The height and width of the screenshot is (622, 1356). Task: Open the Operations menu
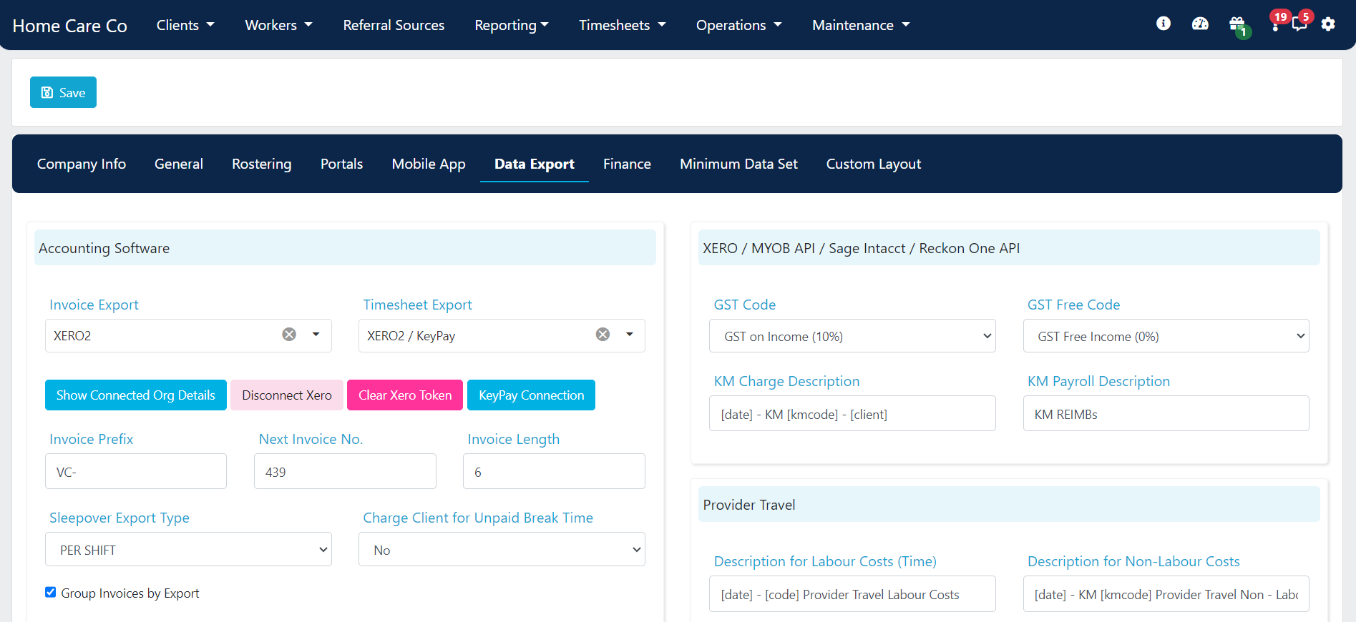738,25
